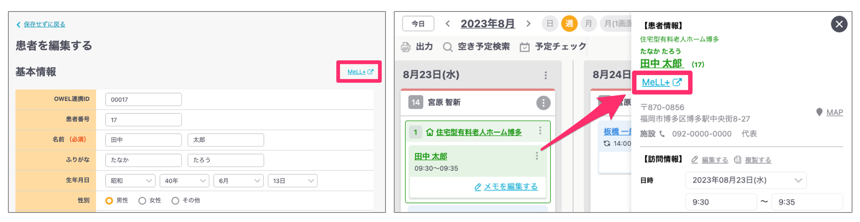Switch to the 週 week view tab

point(569,24)
